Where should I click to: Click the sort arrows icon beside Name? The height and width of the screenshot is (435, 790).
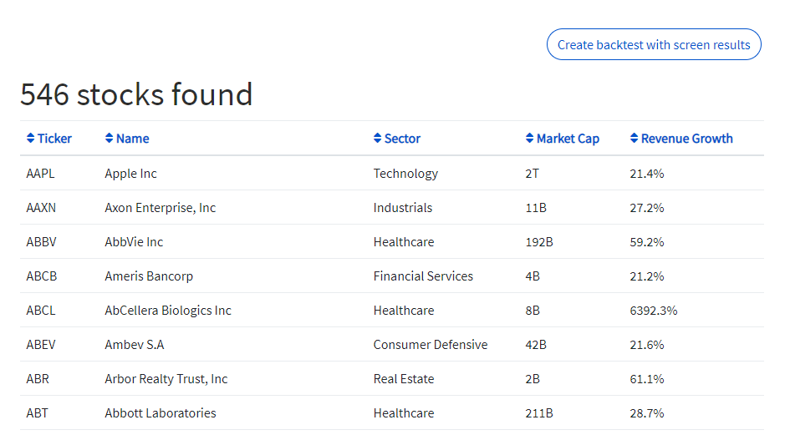coord(109,138)
